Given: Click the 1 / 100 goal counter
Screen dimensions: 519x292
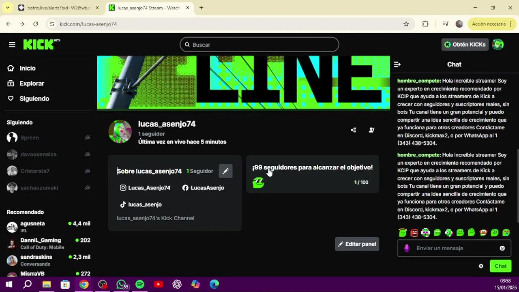Looking at the screenshot, I should 361,182.
